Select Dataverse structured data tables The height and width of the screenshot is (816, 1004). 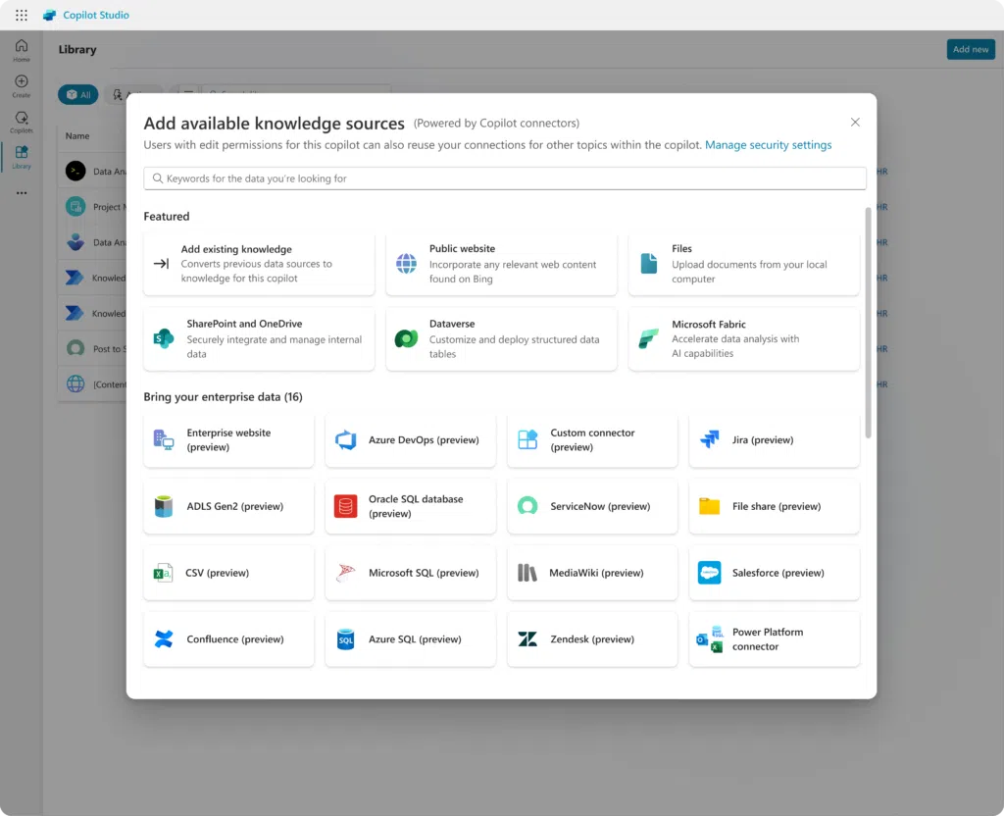tap(500, 338)
